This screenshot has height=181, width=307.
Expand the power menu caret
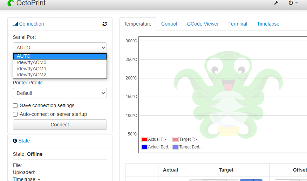296,3
